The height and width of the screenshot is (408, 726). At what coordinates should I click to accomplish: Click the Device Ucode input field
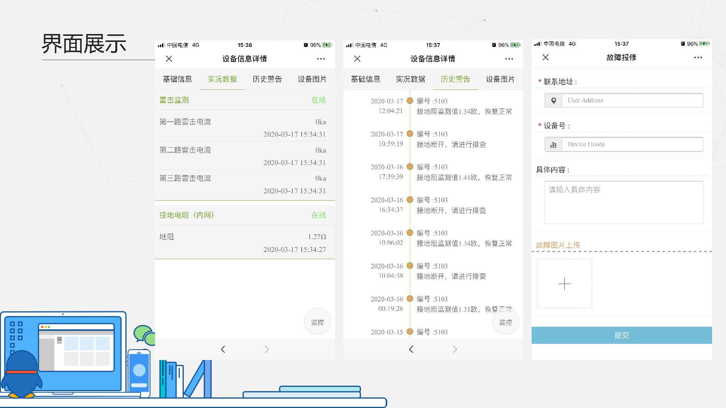pos(632,145)
